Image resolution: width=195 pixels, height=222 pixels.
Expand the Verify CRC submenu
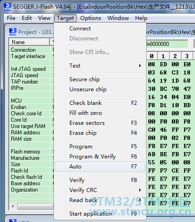coord(100,190)
